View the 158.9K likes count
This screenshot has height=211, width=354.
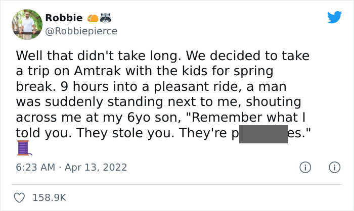(50, 197)
